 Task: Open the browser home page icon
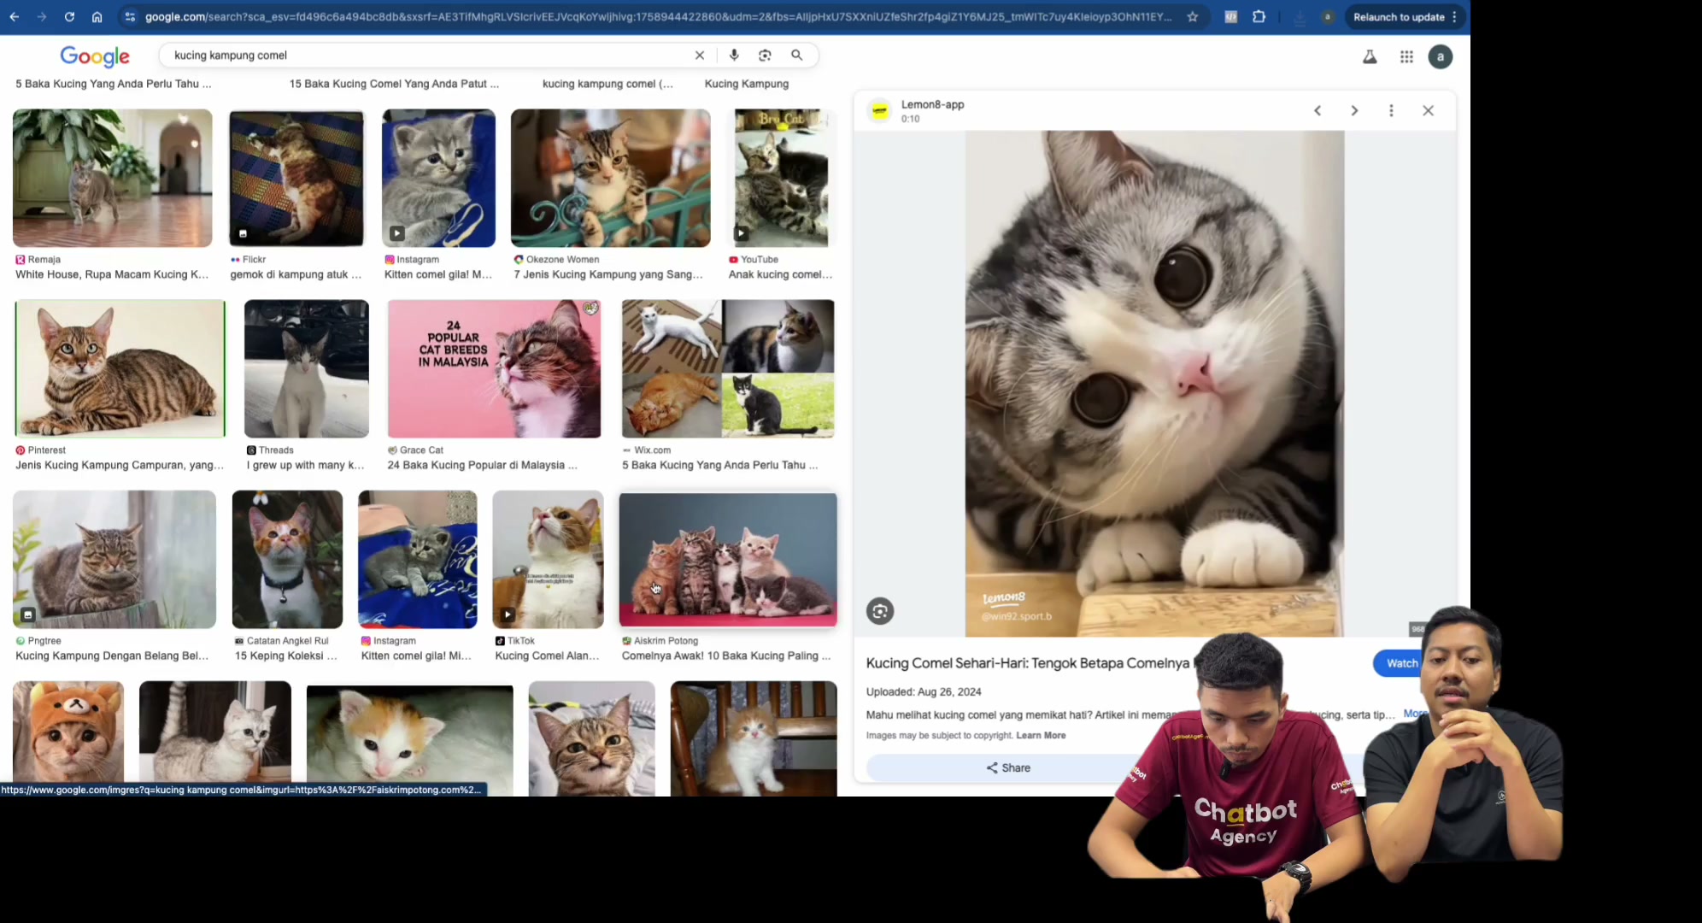coord(97,17)
